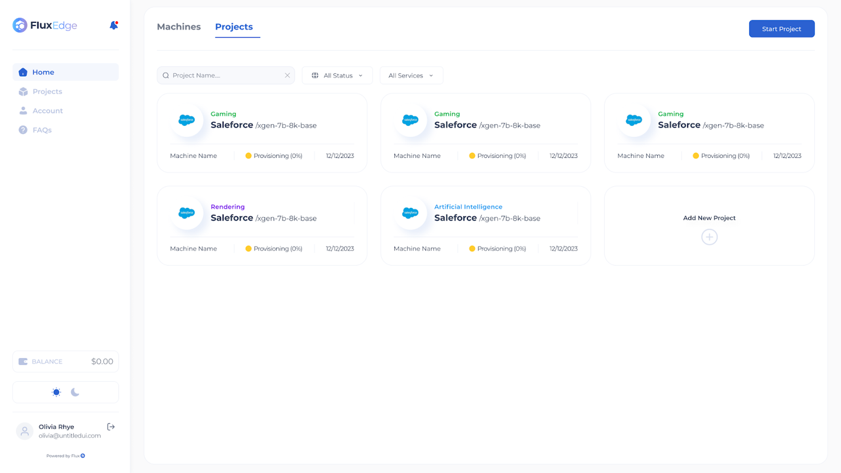The height and width of the screenshot is (473, 841).
Task: Expand the All Status dropdown
Action: click(337, 75)
